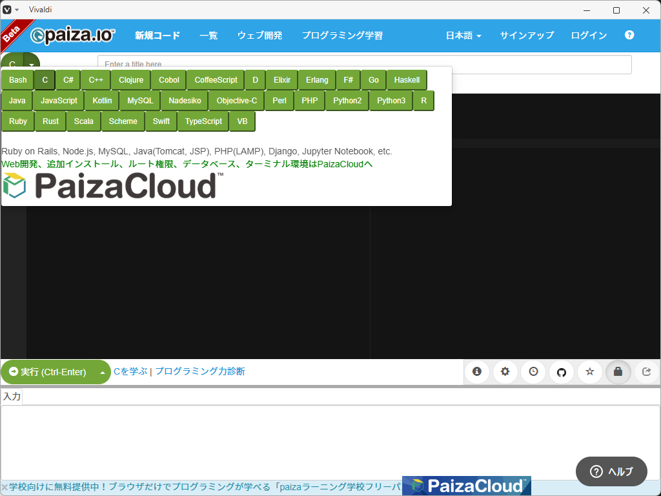Image resolution: width=661 pixels, height=496 pixels.
Task: Select C++ language
Action: [96, 80]
